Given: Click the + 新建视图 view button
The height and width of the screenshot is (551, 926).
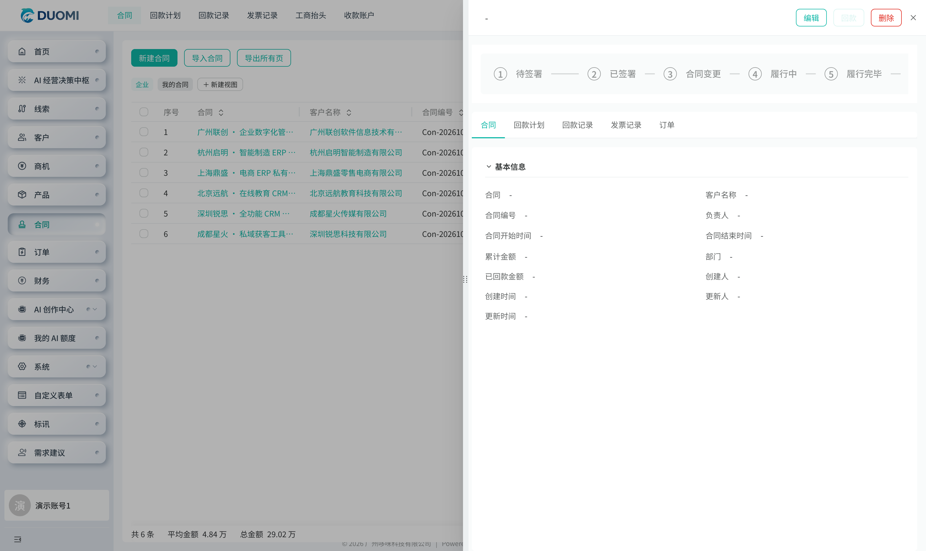Looking at the screenshot, I should [220, 84].
